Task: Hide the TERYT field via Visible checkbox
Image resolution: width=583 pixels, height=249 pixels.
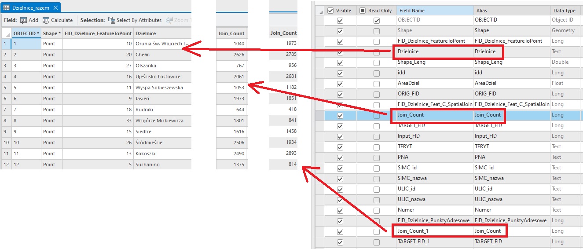Action: [x=340, y=147]
